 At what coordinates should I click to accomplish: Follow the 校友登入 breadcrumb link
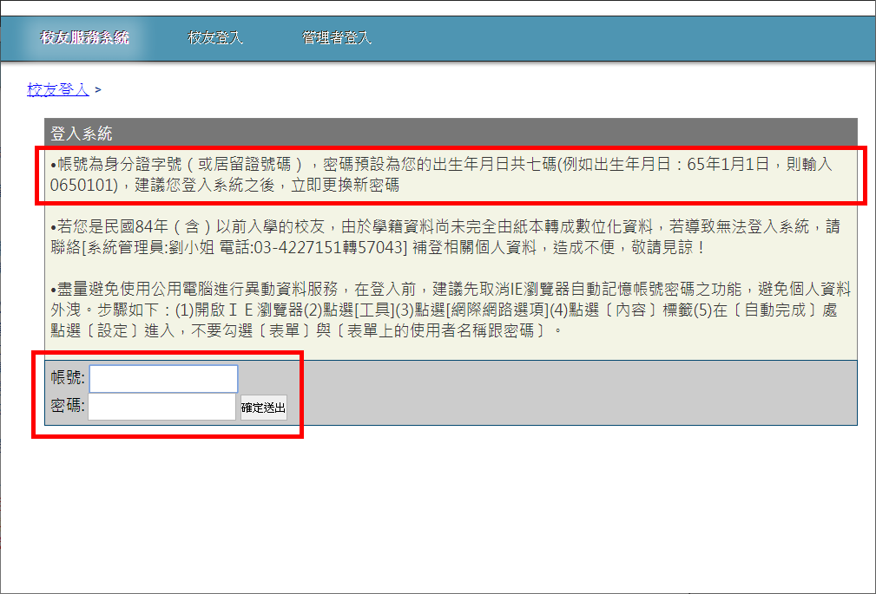[x=58, y=88]
